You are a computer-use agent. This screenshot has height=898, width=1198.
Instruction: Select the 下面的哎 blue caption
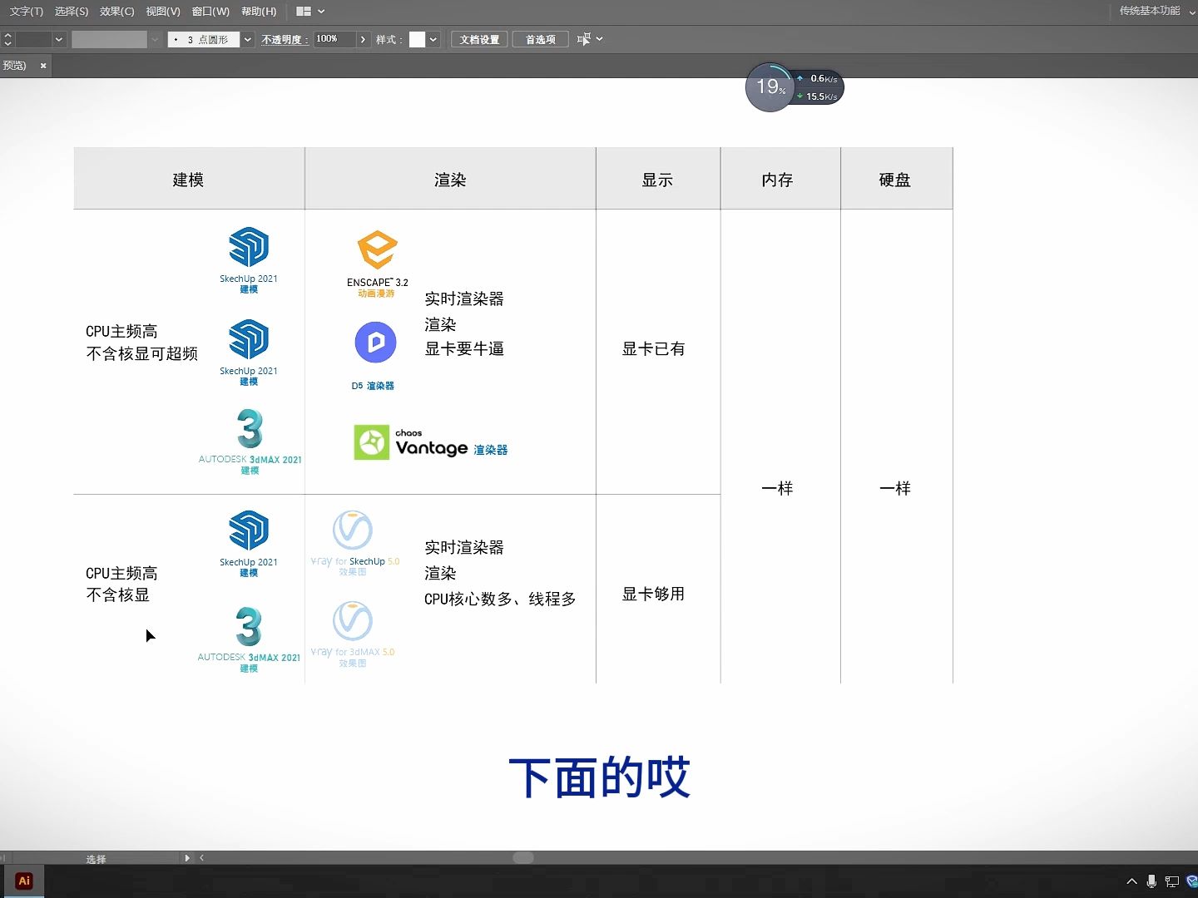[599, 777]
